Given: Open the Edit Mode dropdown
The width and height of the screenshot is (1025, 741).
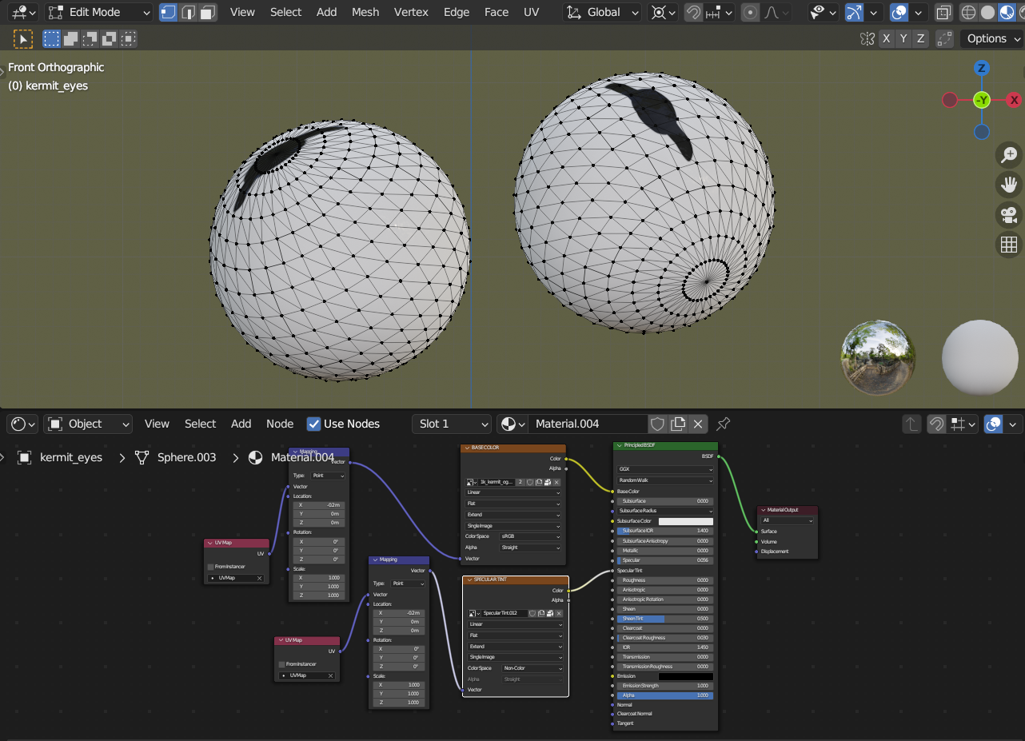Looking at the screenshot, I should (x=98, y=12).
